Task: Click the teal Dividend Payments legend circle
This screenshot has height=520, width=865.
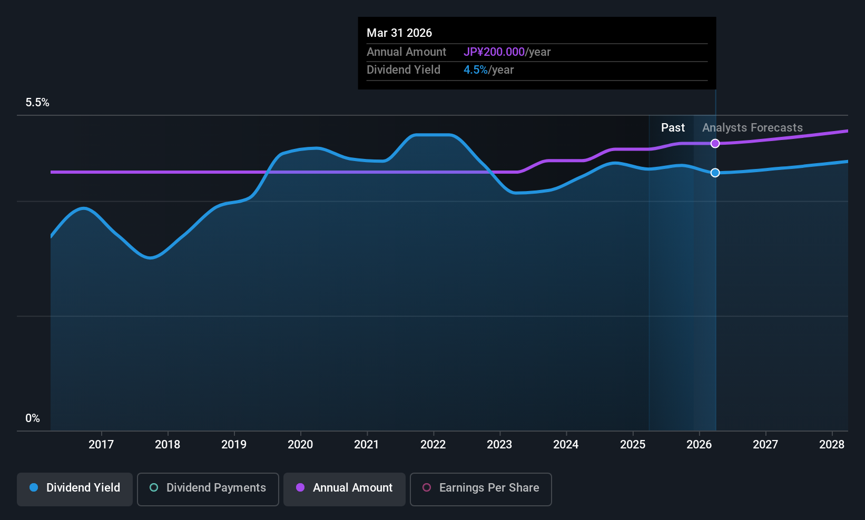Action: pos(154,487)
